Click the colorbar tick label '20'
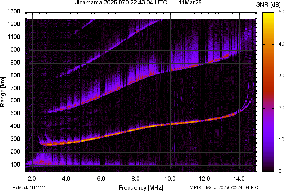This screenshot has width=284, height=191. [281, 108]
